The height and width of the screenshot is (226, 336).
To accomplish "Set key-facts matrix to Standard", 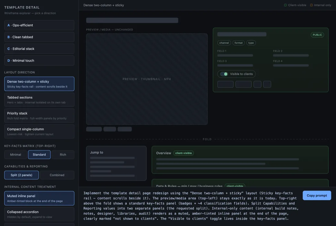I will point(39,154).
